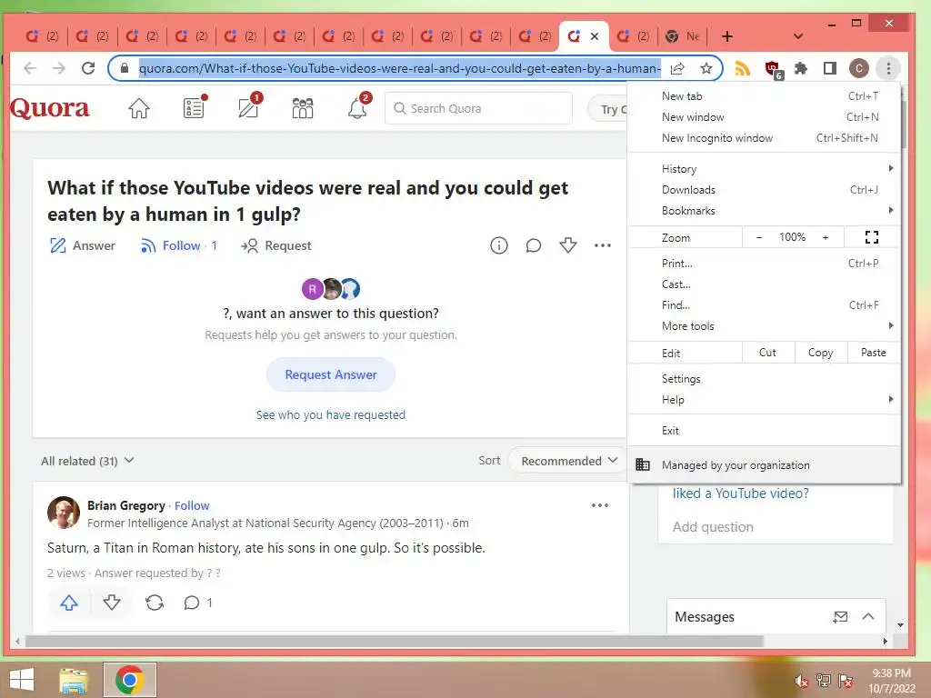Click the Quora logo
This screenshot has height=698, width=931.
click(50, 108)
